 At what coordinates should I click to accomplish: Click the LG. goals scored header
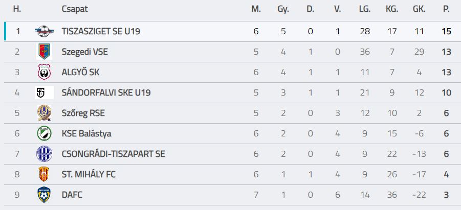tap(364, 9)
